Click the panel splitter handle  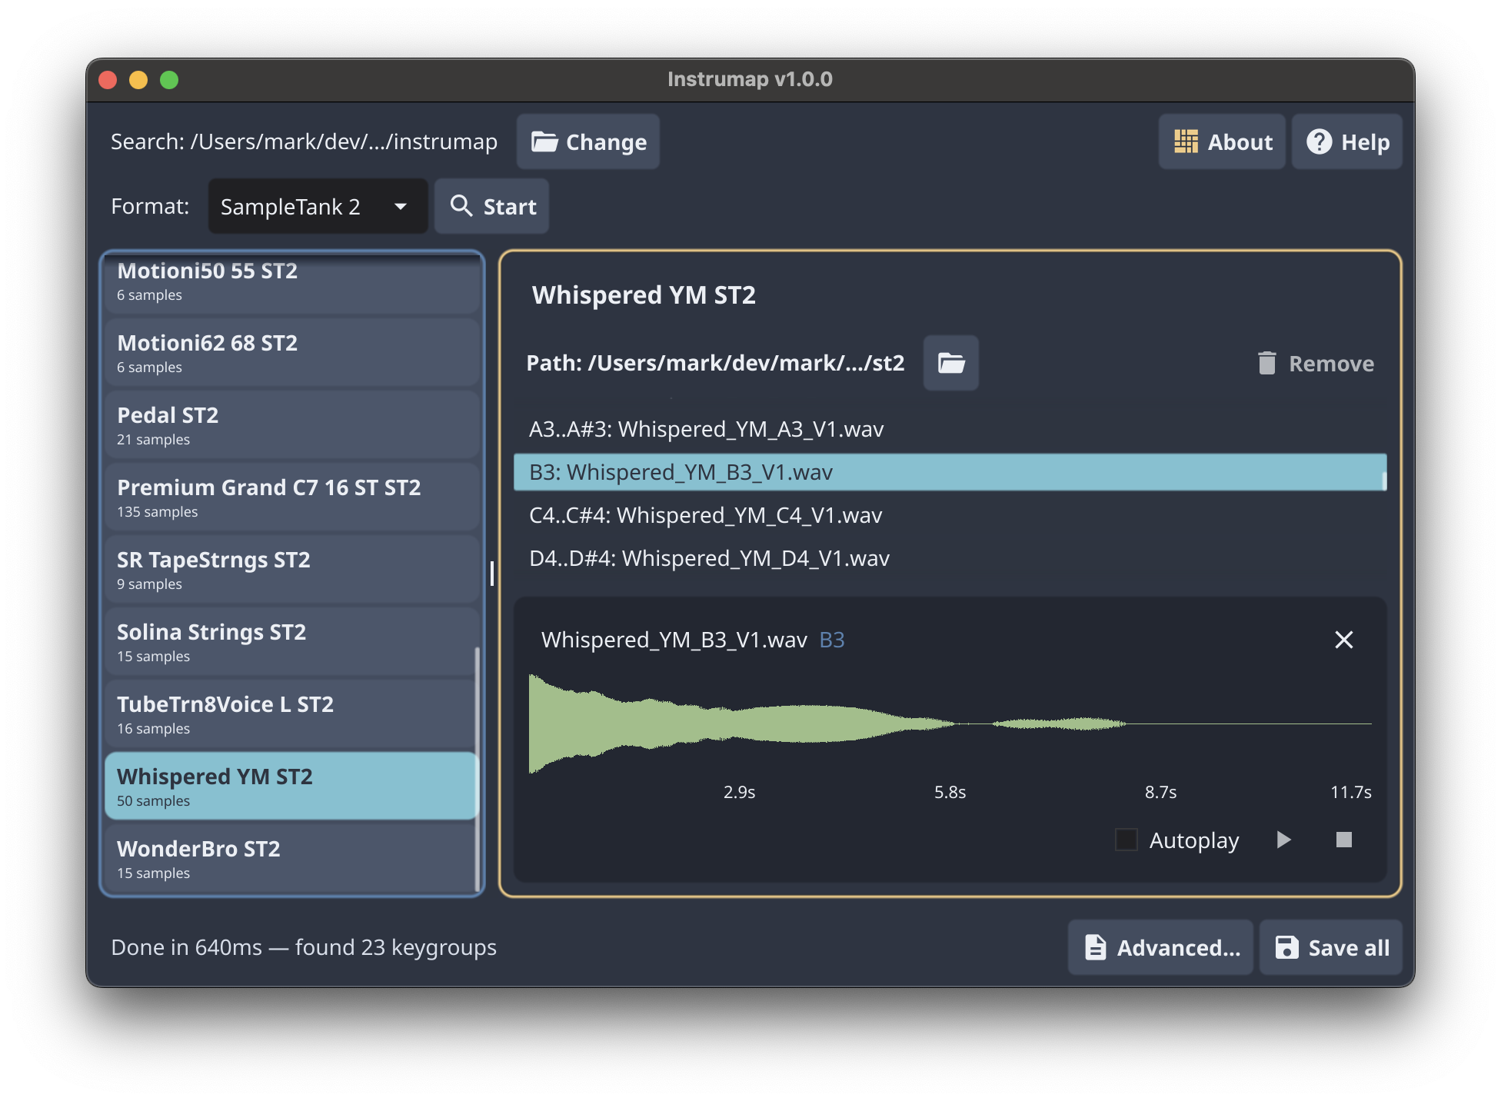click(492, 574)
